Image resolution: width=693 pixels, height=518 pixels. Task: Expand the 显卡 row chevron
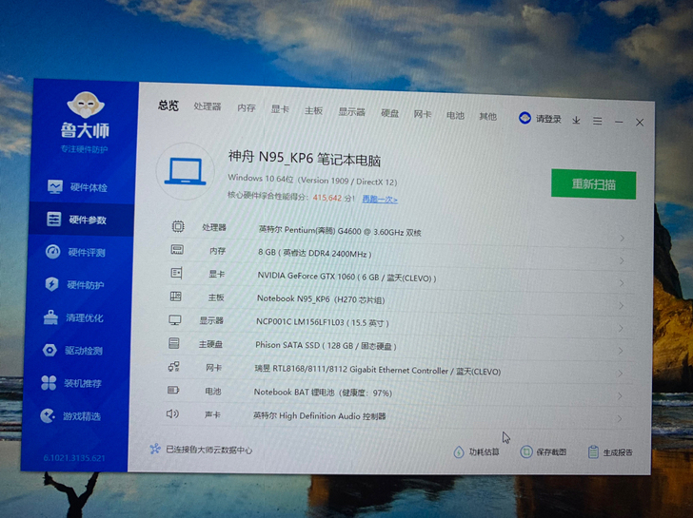(622, 283)
